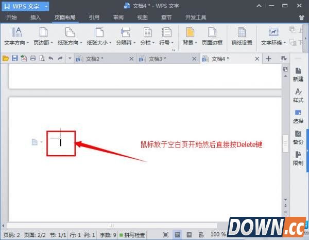
Task: Close the 文档3 document tab
Action: (194, 59)
